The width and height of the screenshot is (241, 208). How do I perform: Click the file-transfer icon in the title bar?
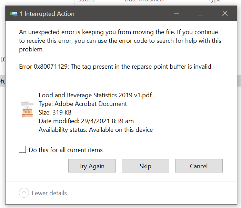[13, 14]
